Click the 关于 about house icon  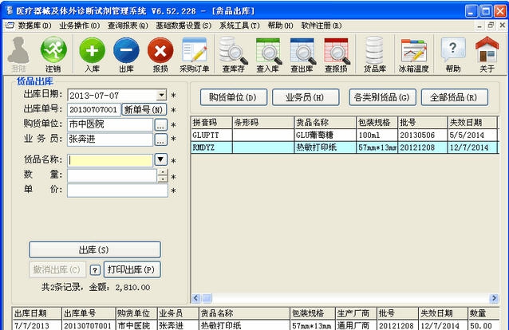[487, 54]
